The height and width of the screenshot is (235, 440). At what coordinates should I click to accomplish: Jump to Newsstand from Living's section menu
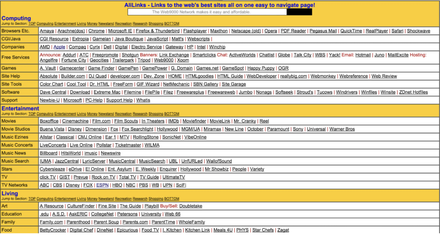106,199
